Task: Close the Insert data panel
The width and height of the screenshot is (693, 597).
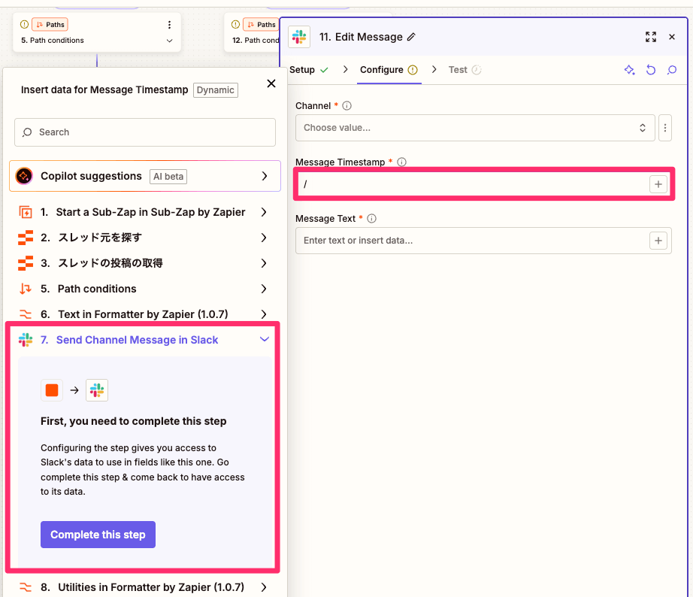Action: (x=271, y=83)
